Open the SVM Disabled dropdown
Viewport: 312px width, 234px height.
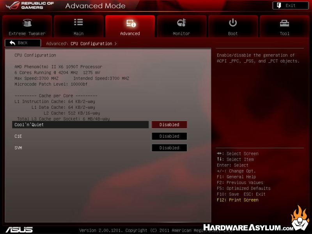tap(169, 148)
